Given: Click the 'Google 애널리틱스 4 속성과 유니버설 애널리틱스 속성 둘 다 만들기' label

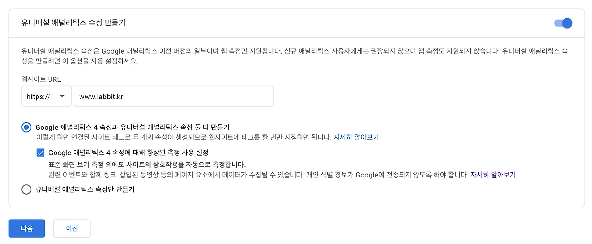Looking at the screenshot, I should [132, 127].
